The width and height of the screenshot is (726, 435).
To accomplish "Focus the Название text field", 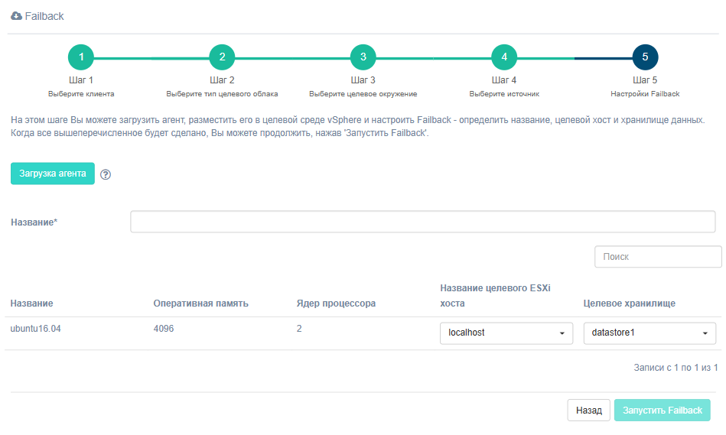I will (x=423, y=222).
